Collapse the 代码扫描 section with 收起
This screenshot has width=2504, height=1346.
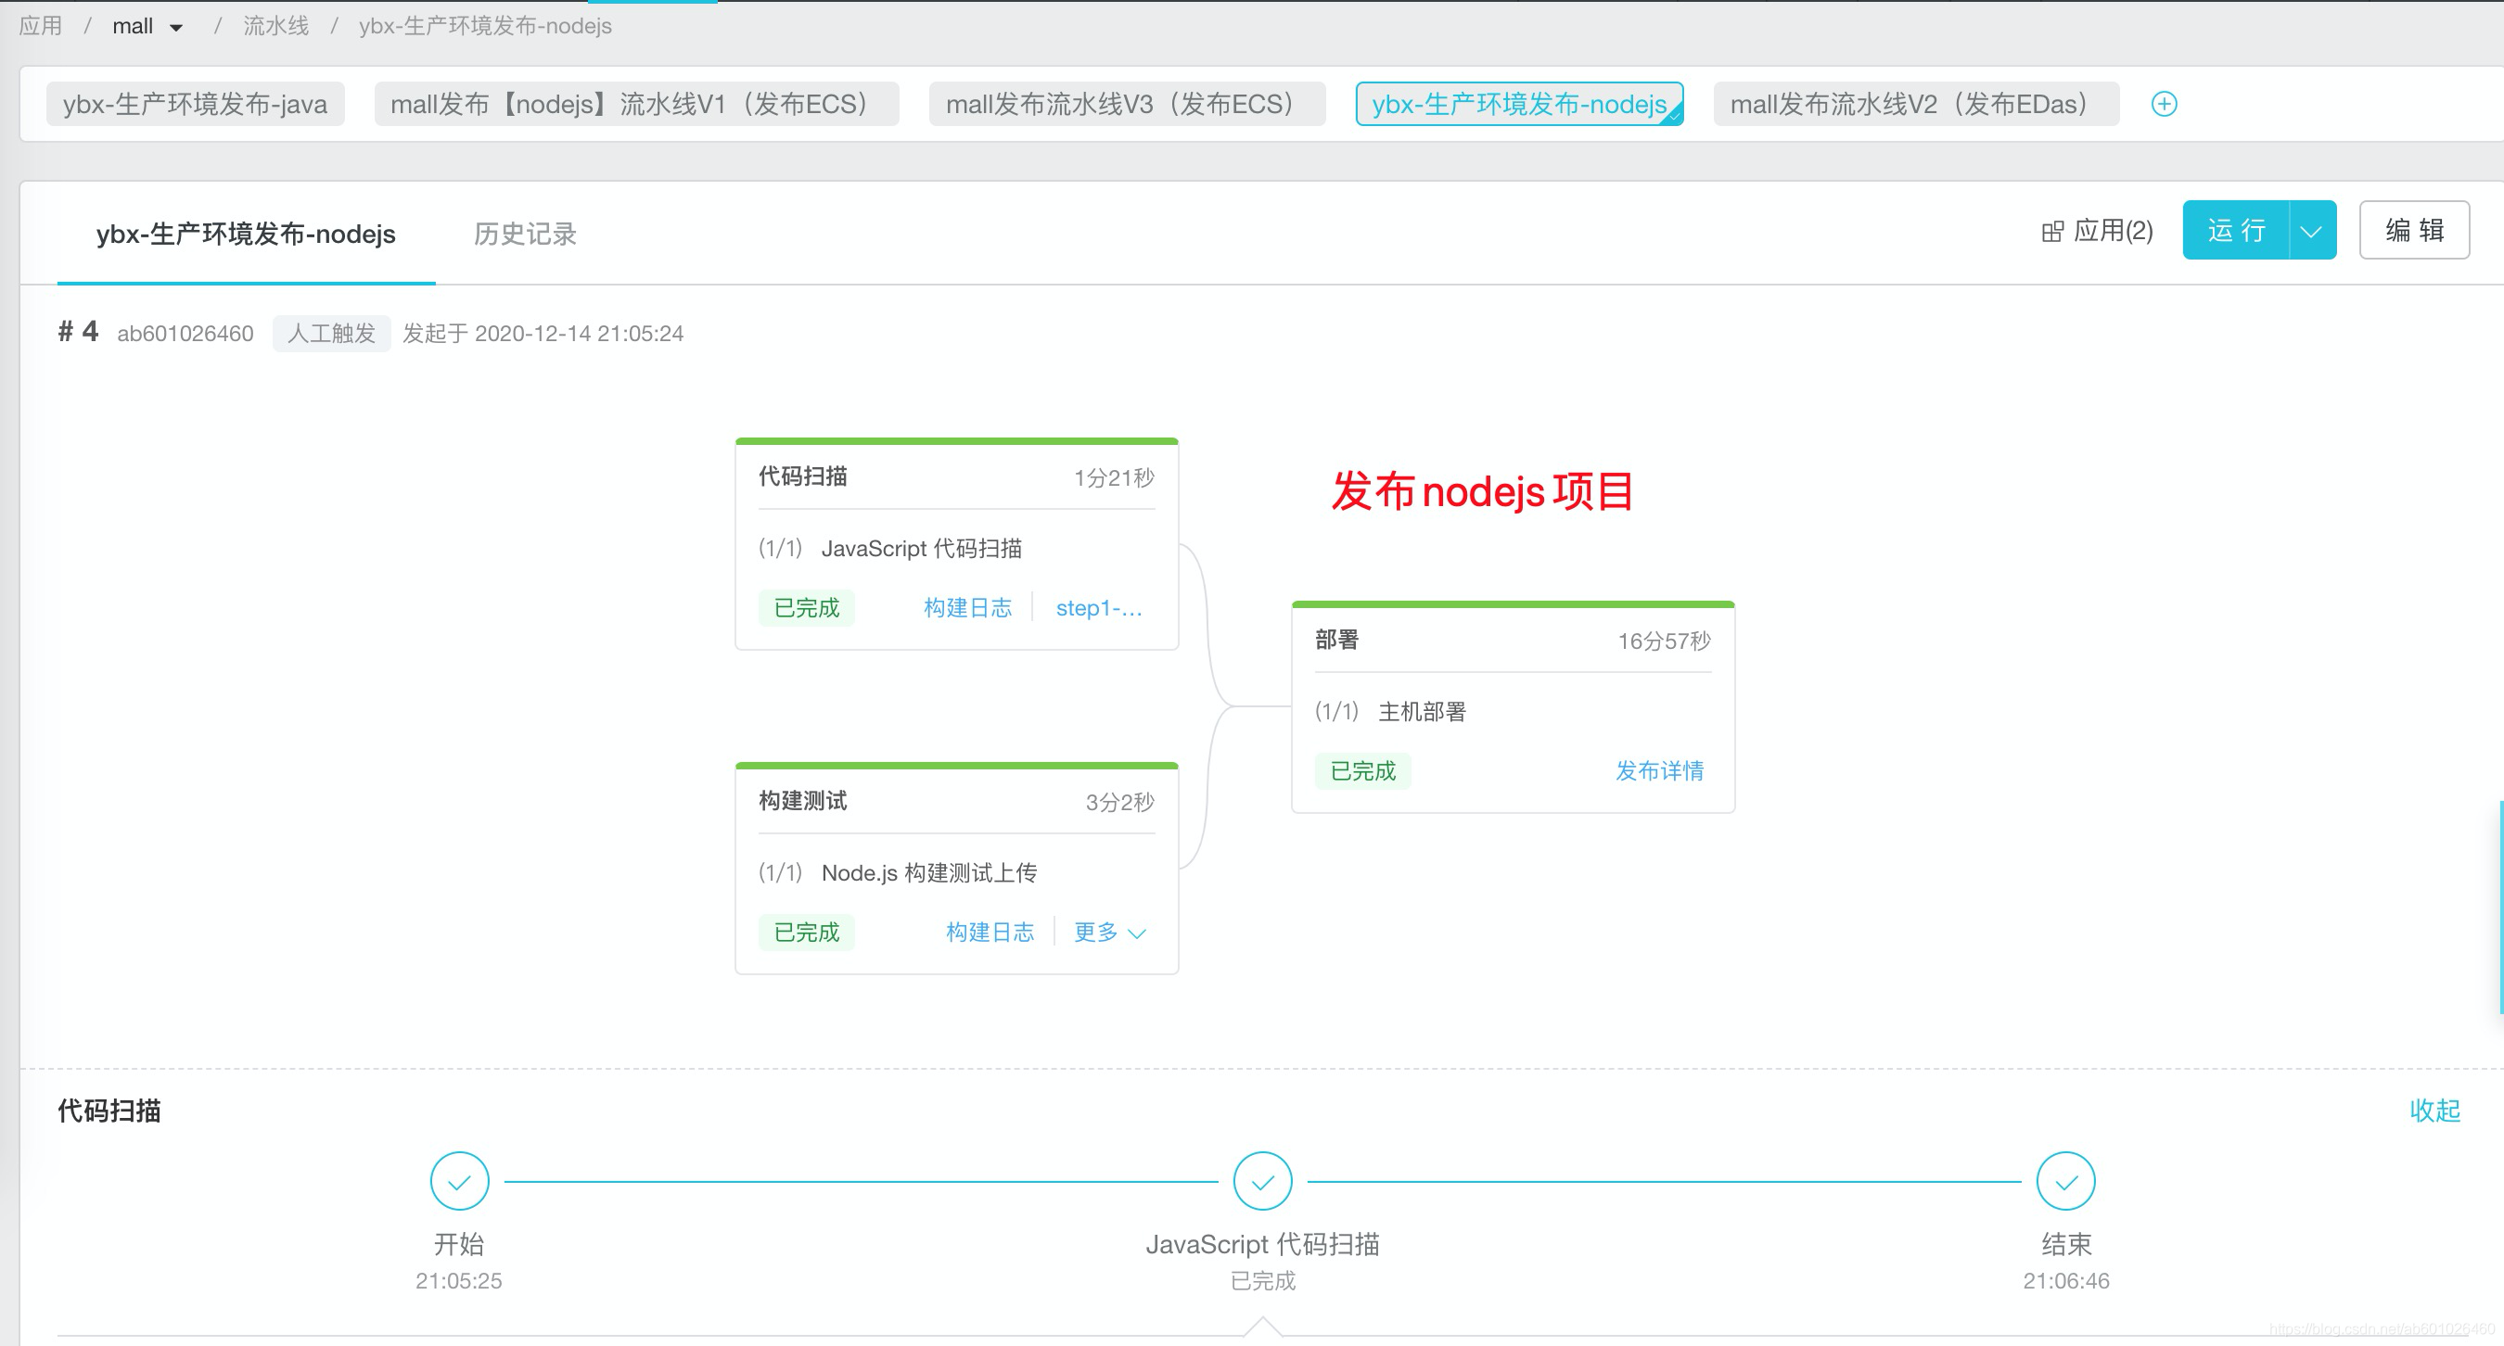click(x=2434, y=1110)
